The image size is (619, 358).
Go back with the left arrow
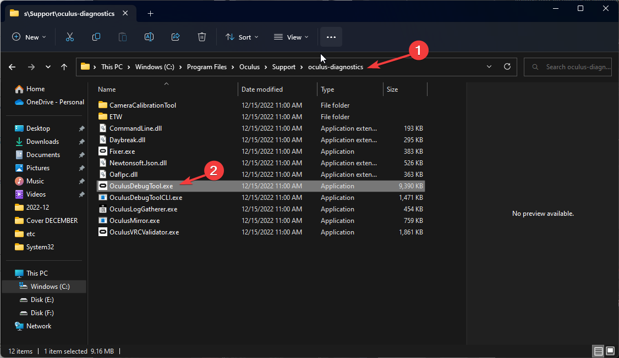(x=12, y=67)
